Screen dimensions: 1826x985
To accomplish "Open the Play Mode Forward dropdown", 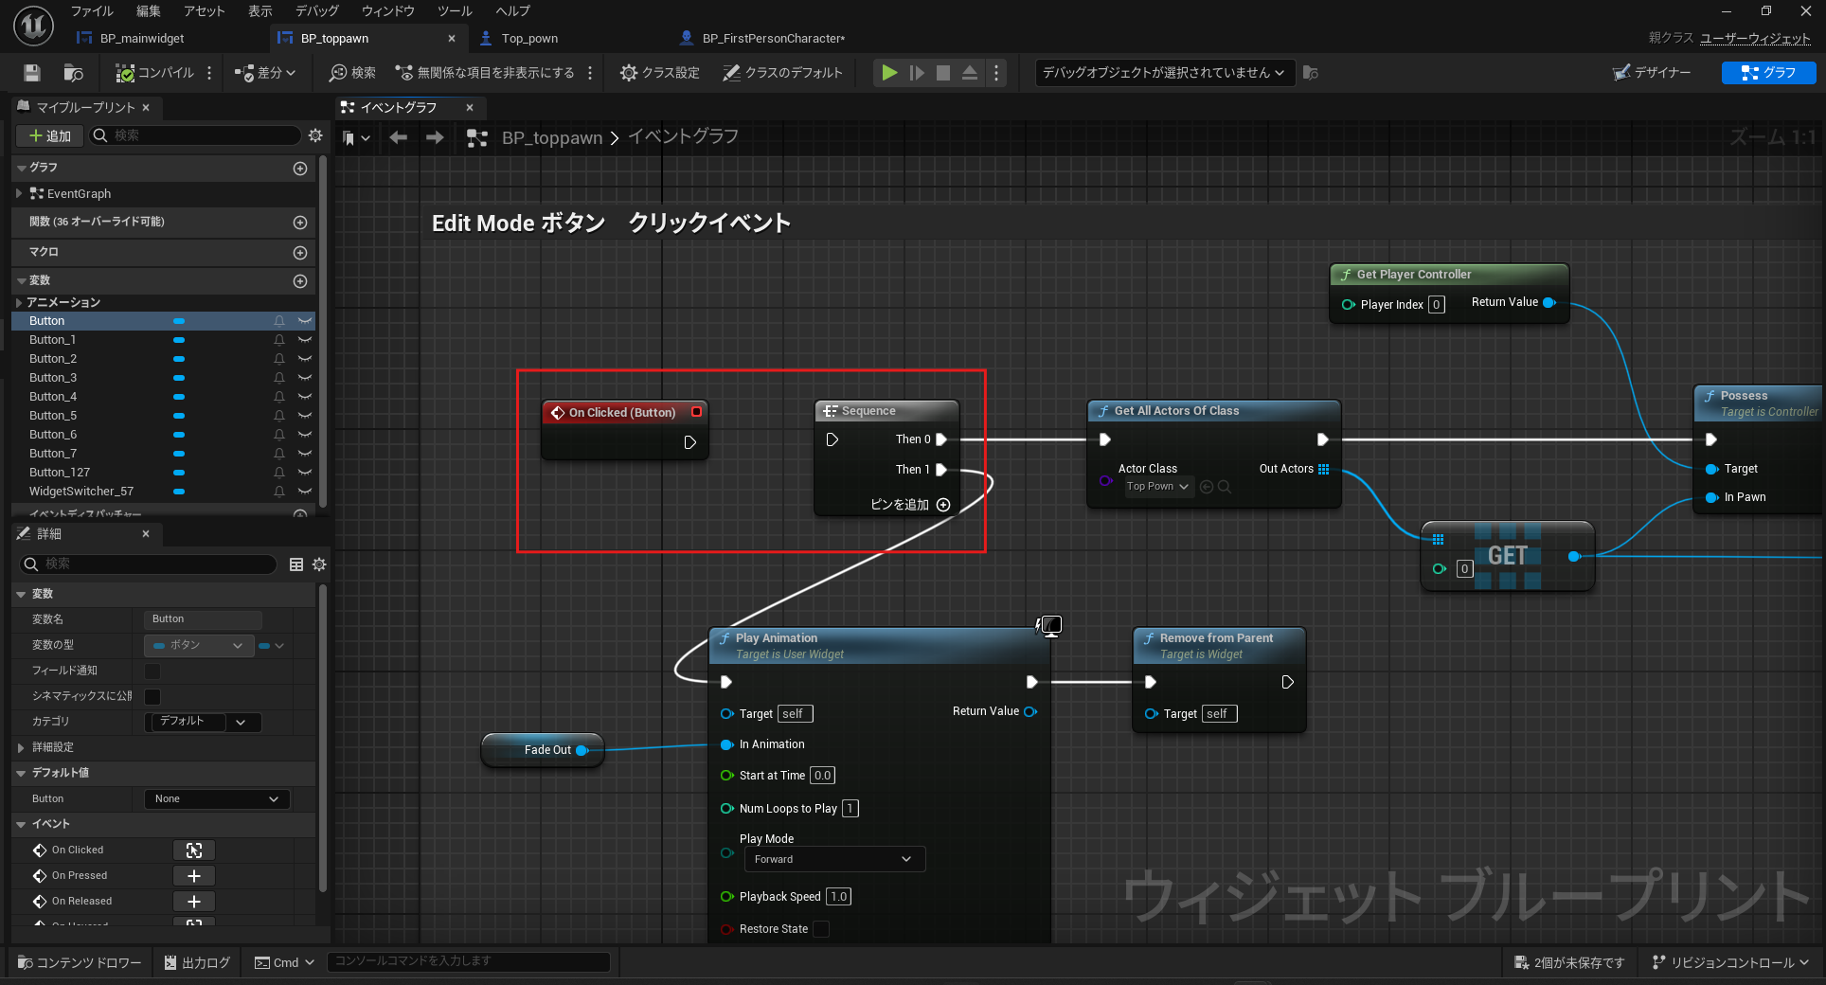I will point(833,859).
